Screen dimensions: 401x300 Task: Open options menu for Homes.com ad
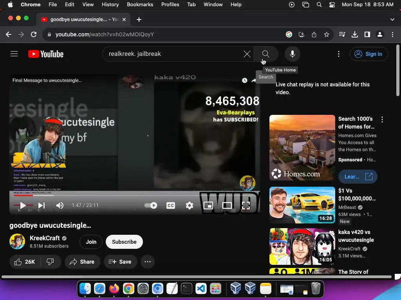coord(382,120)
